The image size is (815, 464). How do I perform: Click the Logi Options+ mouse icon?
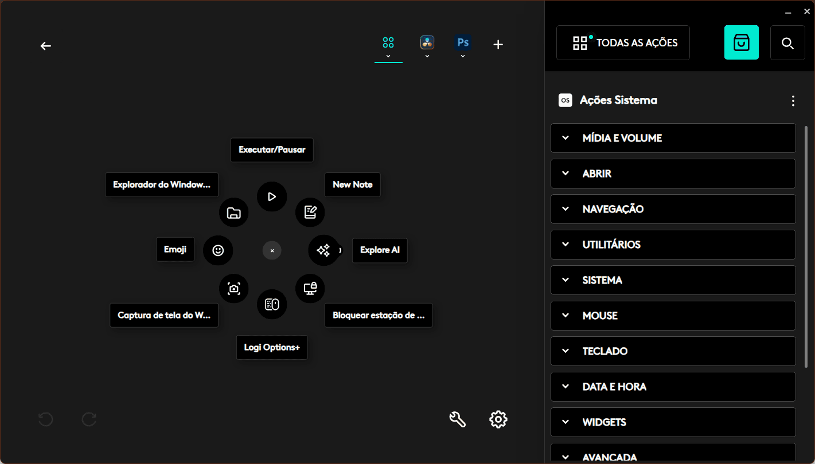(272, 304)
